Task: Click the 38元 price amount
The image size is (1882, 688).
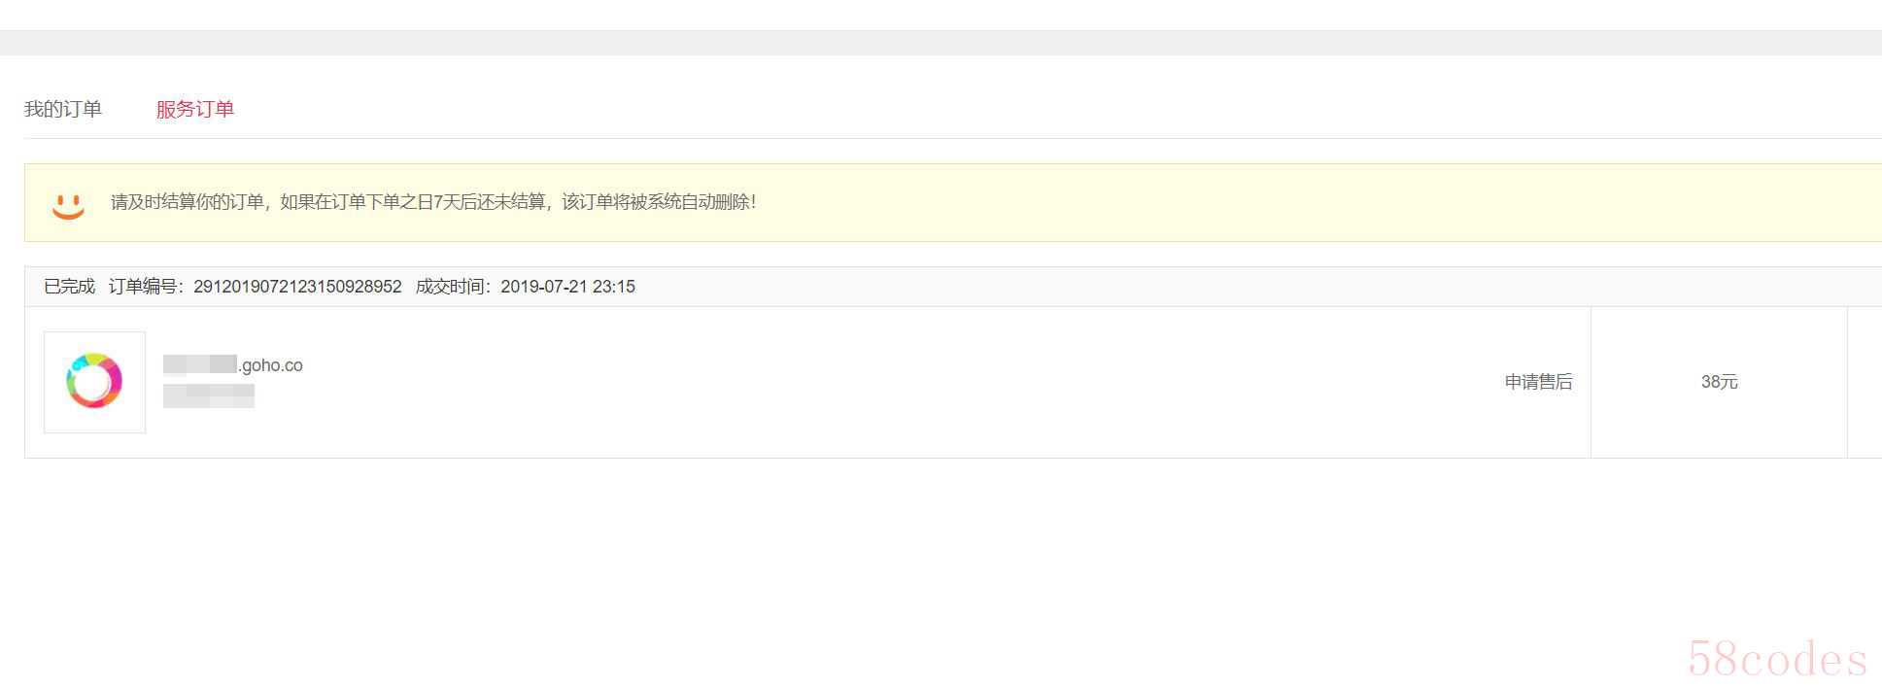Action: point(1719,382)
